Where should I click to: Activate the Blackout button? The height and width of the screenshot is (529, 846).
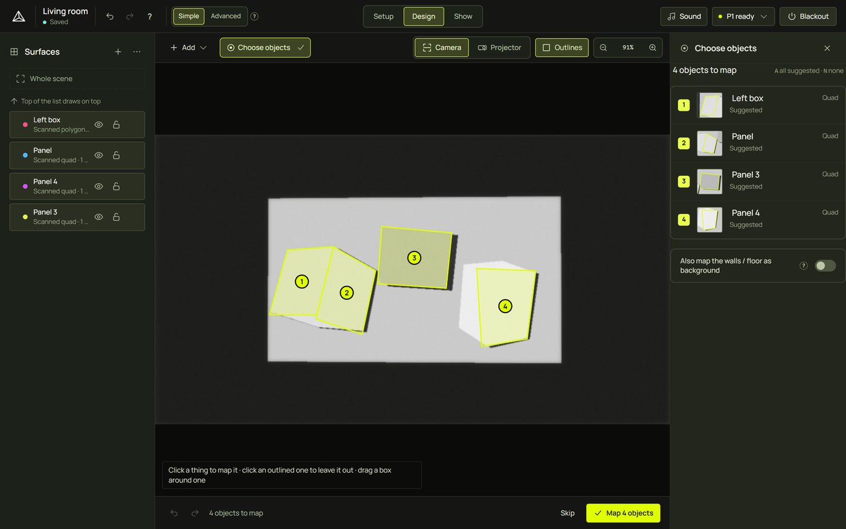[808, 16]
